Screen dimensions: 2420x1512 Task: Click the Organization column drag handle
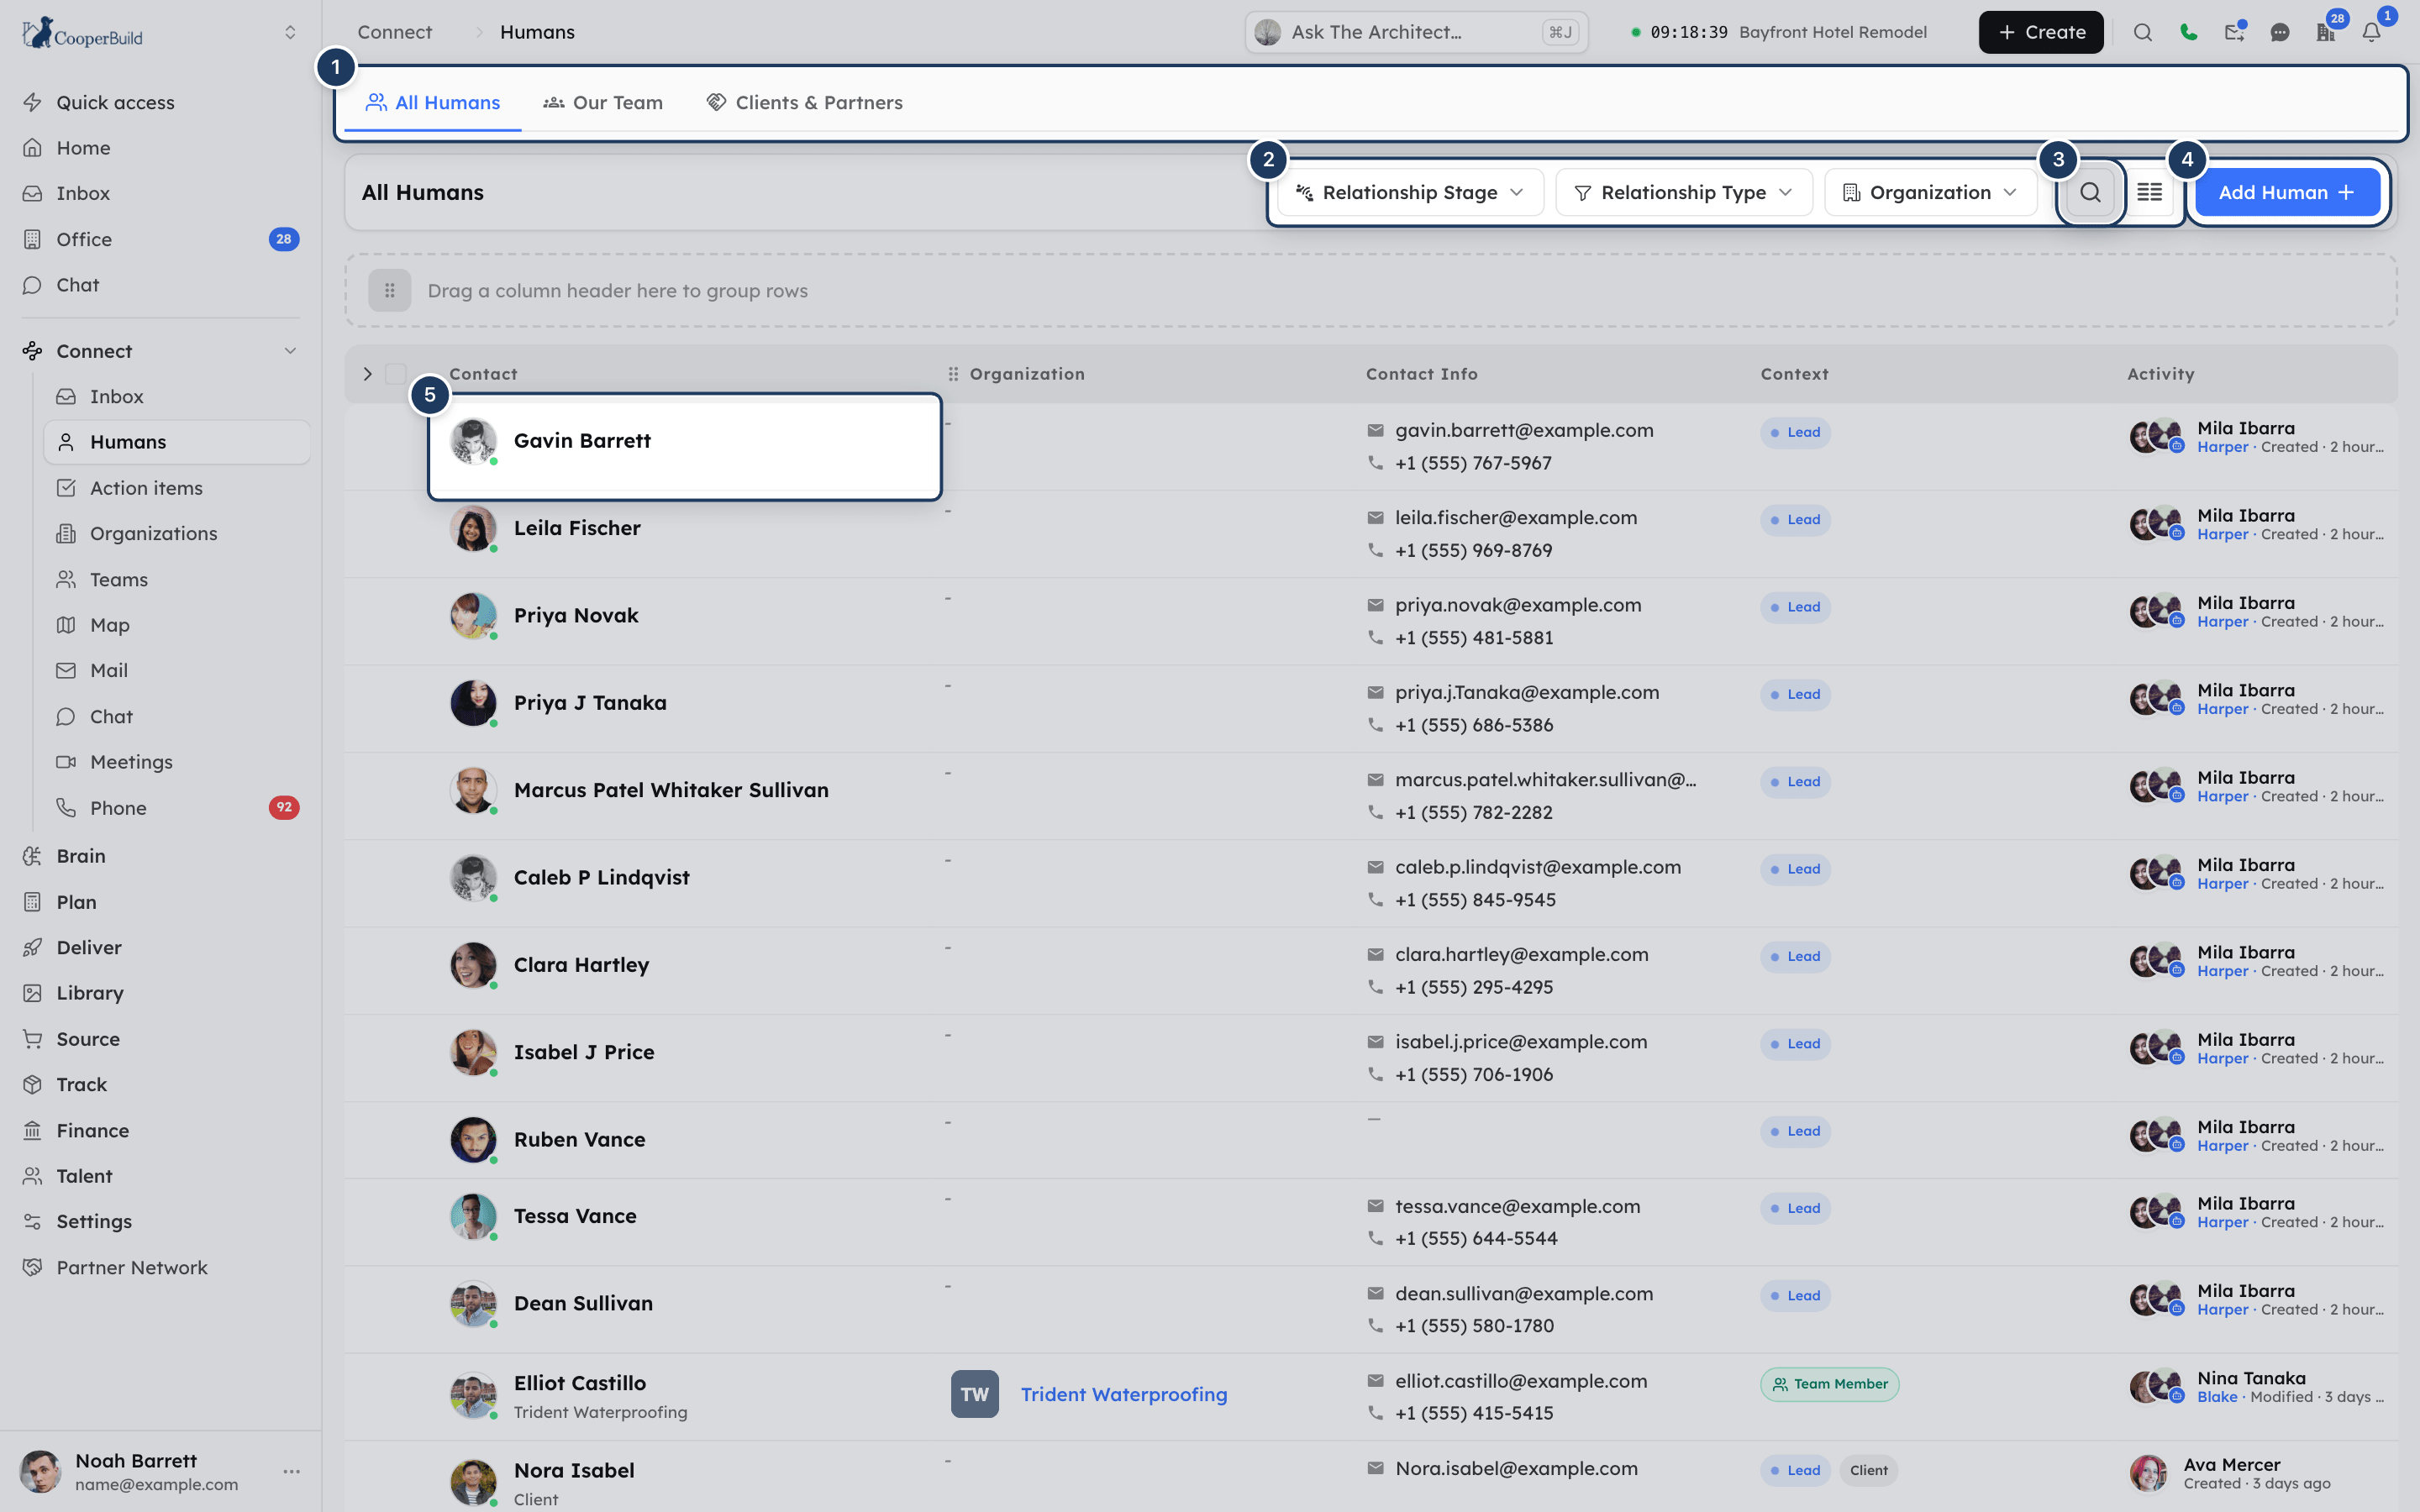click(x=953, y=374)
